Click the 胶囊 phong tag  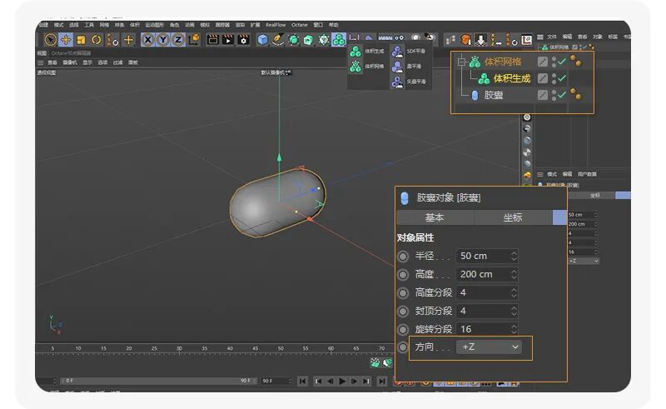tap(576, 94)
